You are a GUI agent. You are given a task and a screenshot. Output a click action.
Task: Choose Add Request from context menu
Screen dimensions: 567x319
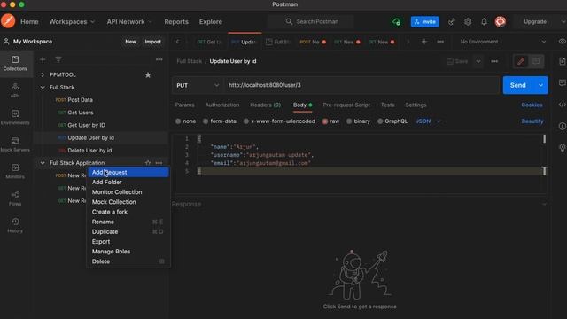(128, 172)
